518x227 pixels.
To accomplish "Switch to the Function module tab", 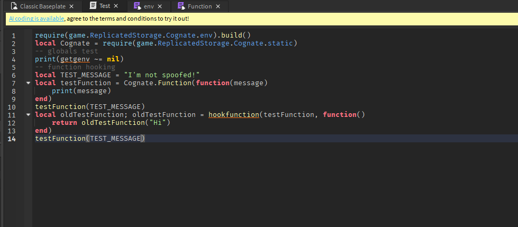I will [199, 6].
